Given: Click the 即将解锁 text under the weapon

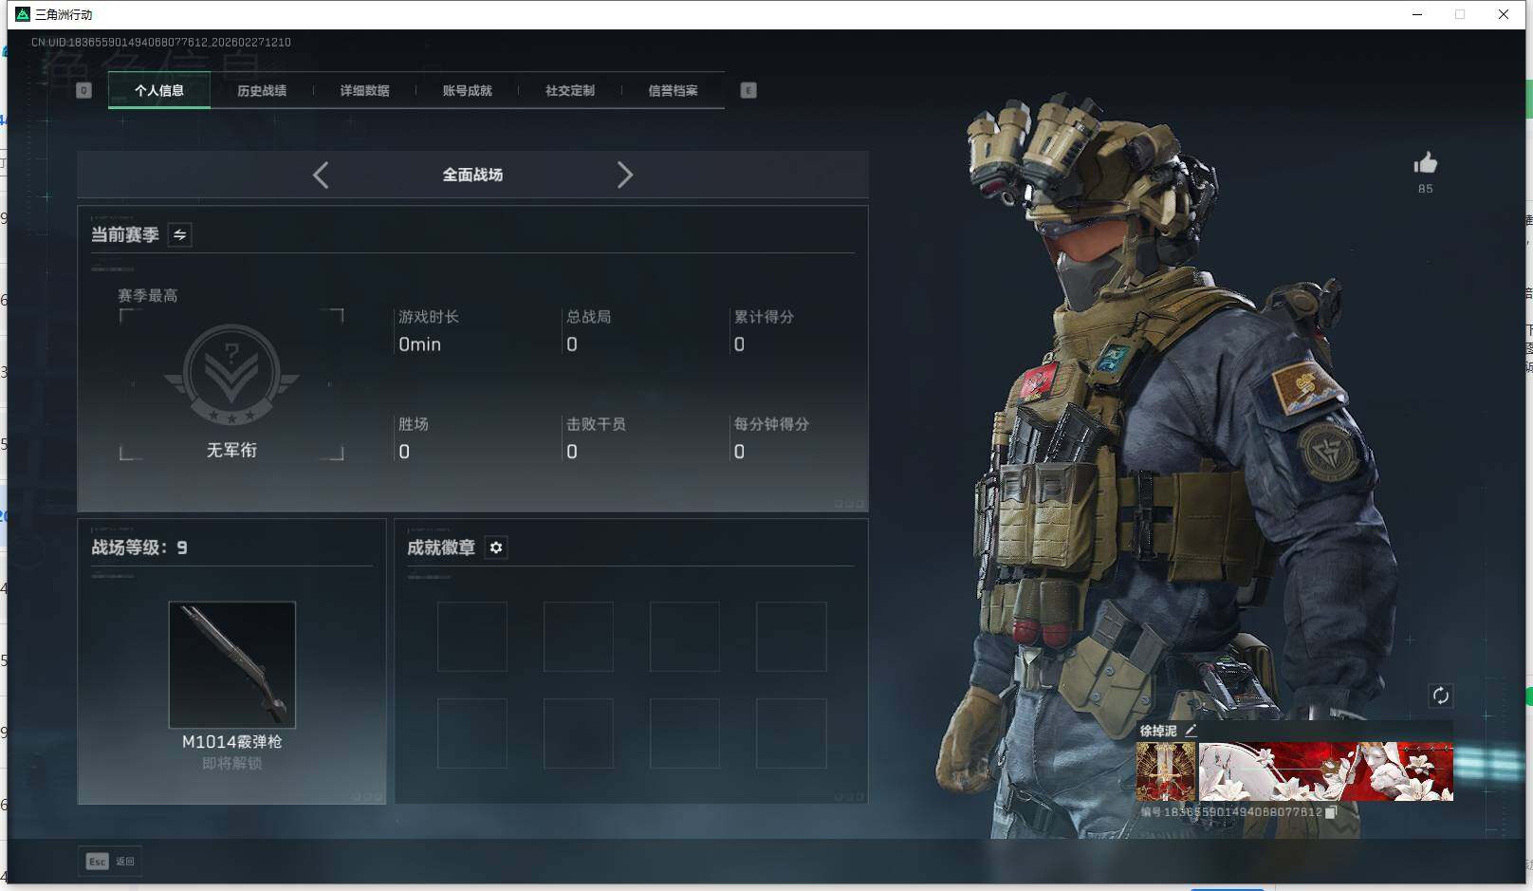Looking at the screenshot, I should pyautogui.click(x=231, y=763).
